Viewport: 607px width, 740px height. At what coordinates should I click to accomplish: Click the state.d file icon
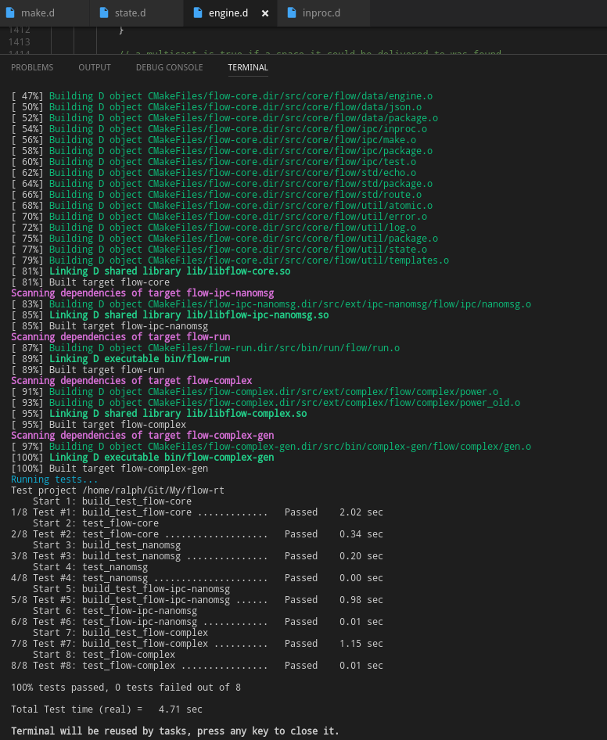click(104, 13)
